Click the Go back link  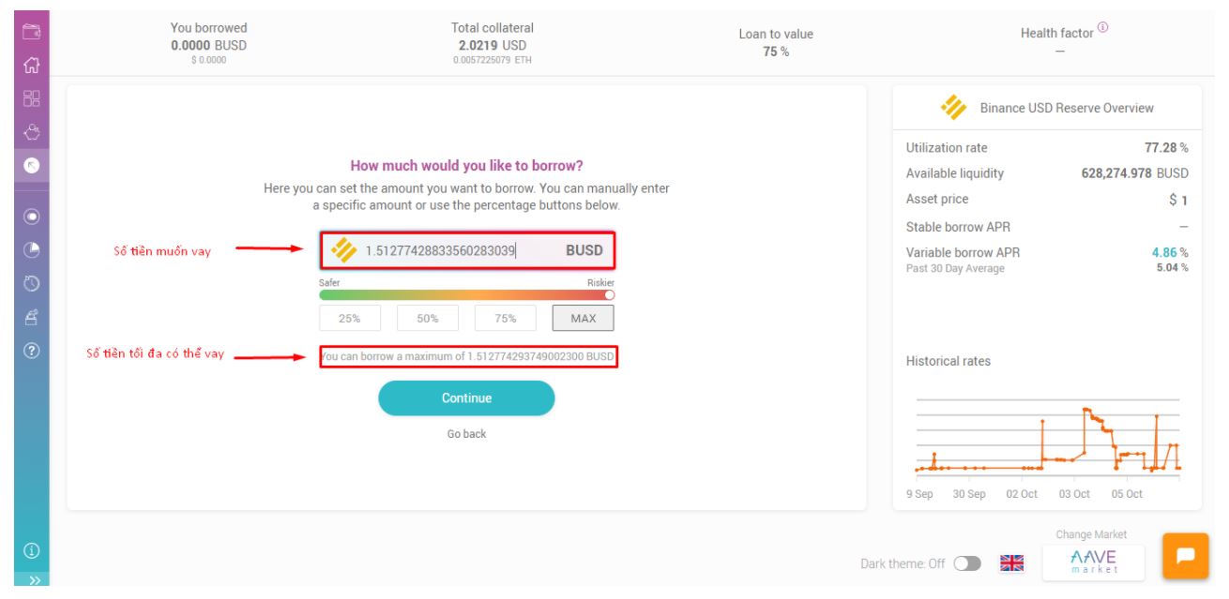[x=466, y=434]
